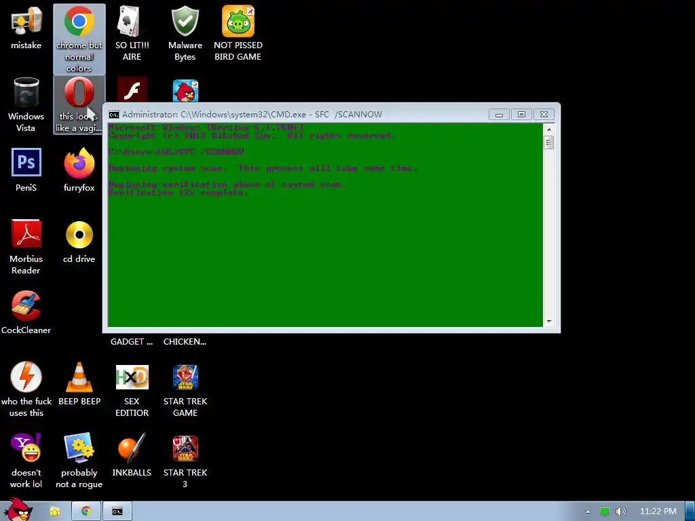The image size is (695, 521).
Task: Click the 'Verification 12% complete' line
Action: coord(179,193)
